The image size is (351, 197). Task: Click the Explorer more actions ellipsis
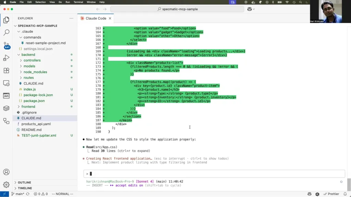click(71, 18)
